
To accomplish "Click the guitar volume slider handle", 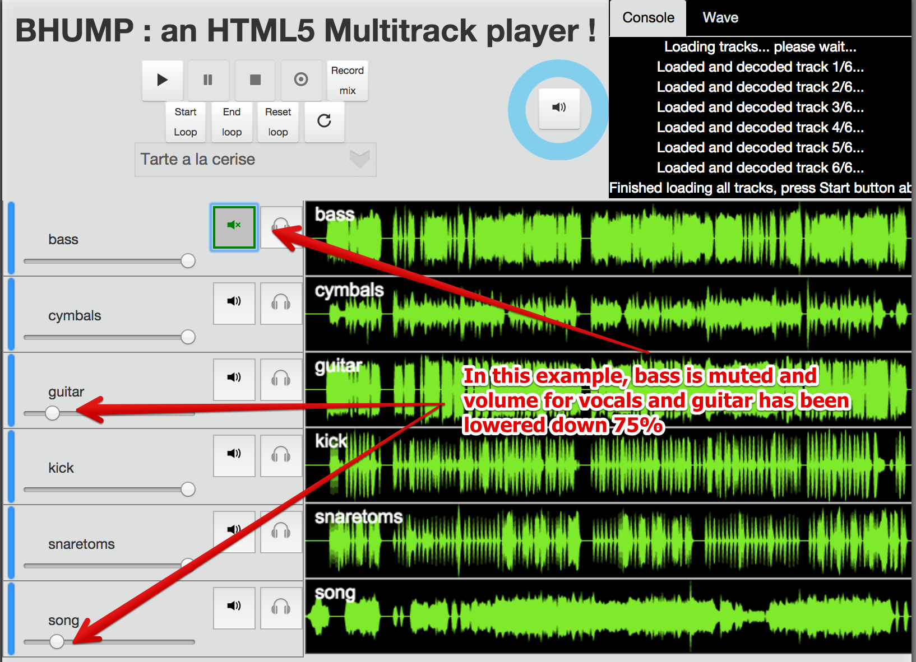I will [x=52, y=413].
